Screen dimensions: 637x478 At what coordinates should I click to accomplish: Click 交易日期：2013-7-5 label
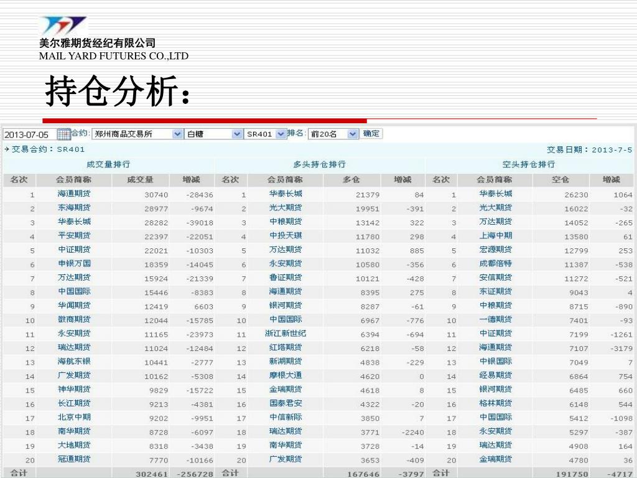pos(590,149)
